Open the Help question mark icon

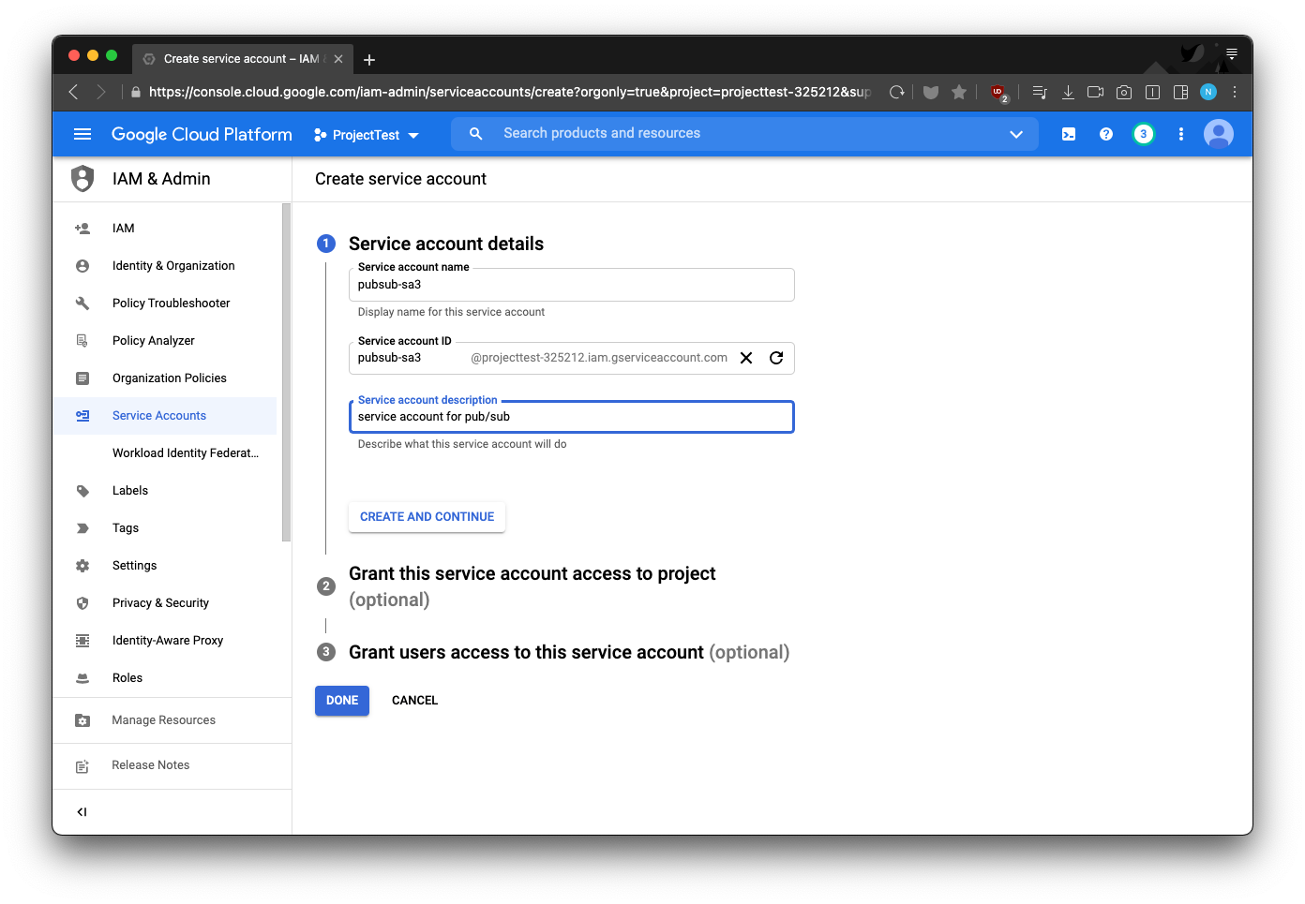point(1106,134)
